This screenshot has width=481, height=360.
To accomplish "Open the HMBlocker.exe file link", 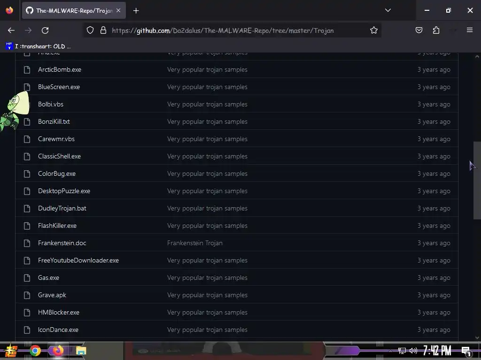I will [59, 312].
